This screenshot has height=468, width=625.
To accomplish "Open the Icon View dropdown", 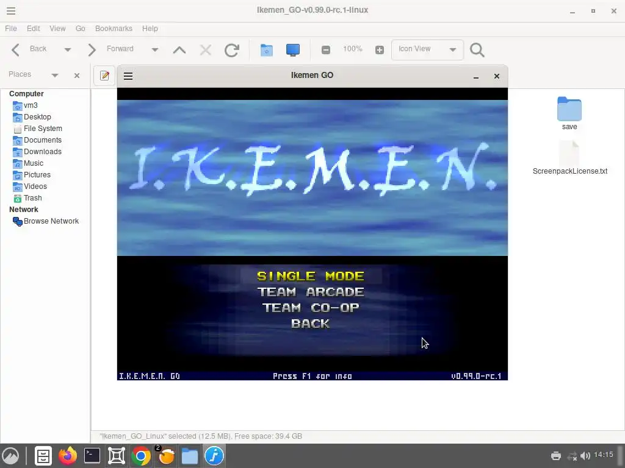I will (x=427, y=50).
